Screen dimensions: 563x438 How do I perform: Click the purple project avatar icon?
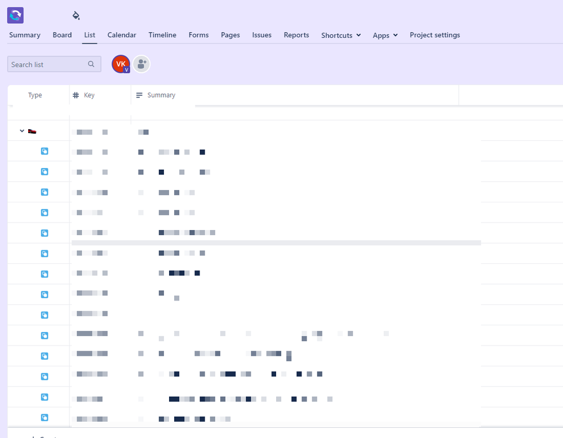point(15,15)
